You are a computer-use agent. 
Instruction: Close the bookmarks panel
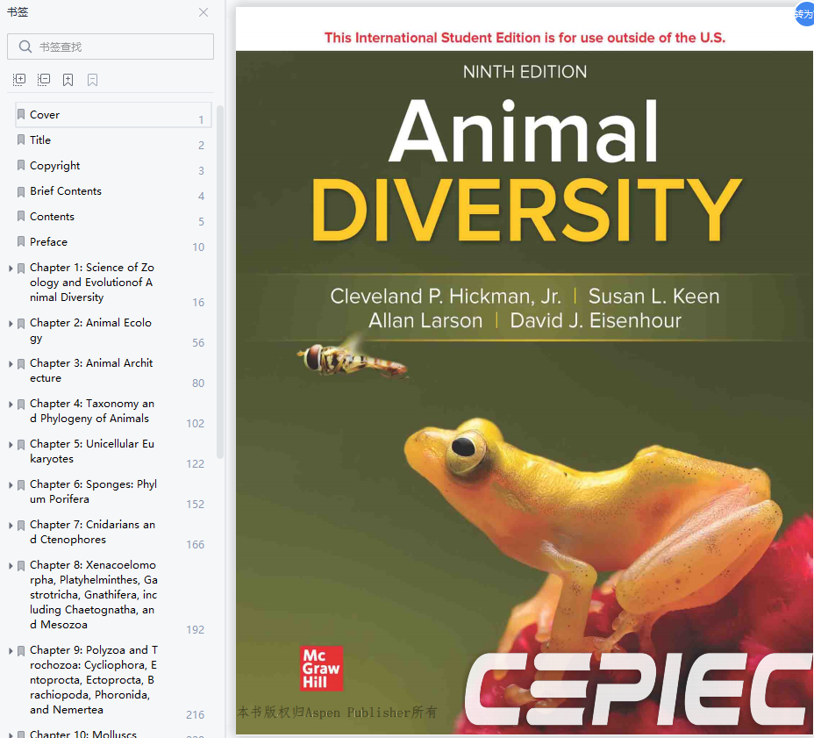pos(203,12)
